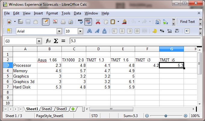Open the Font Size dropdown

pyautogui.click(x=80, y=31)
